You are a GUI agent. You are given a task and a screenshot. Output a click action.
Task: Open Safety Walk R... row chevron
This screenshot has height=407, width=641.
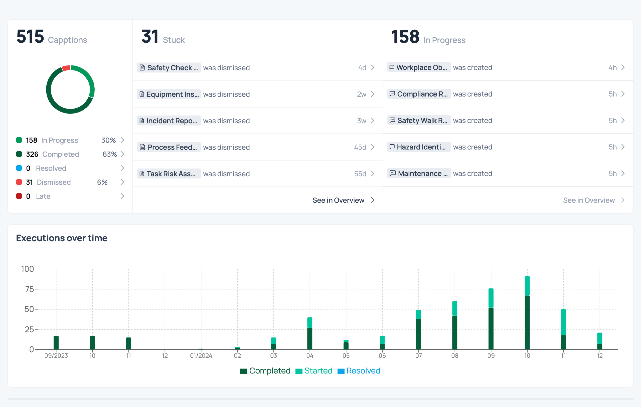(x=623, y=120)
